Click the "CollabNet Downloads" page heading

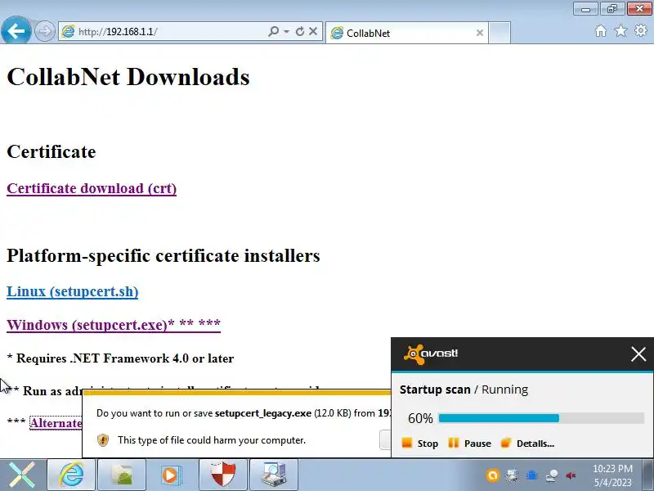click(128, 77)
